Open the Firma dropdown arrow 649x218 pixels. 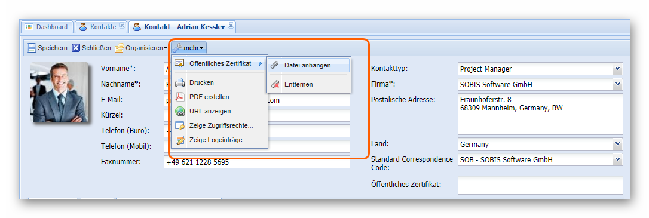pos(618,84)
